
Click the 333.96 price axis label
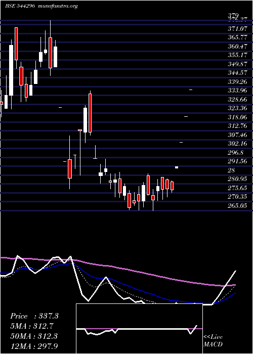[x=237, y=91]
